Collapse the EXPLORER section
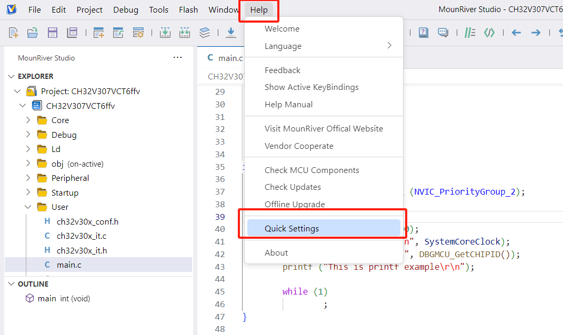This screenshot has height=335, width=563. pyautogui.click(x=11, y=76)
